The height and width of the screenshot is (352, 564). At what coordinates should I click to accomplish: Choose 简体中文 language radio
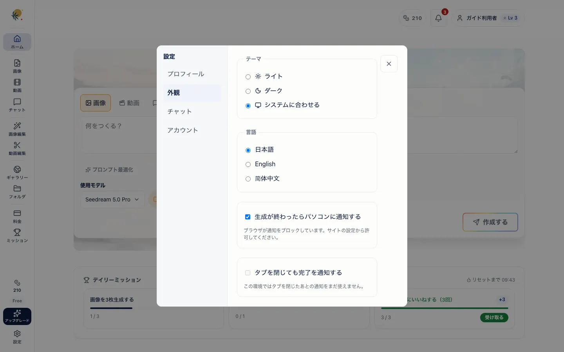tap(248, 179)
